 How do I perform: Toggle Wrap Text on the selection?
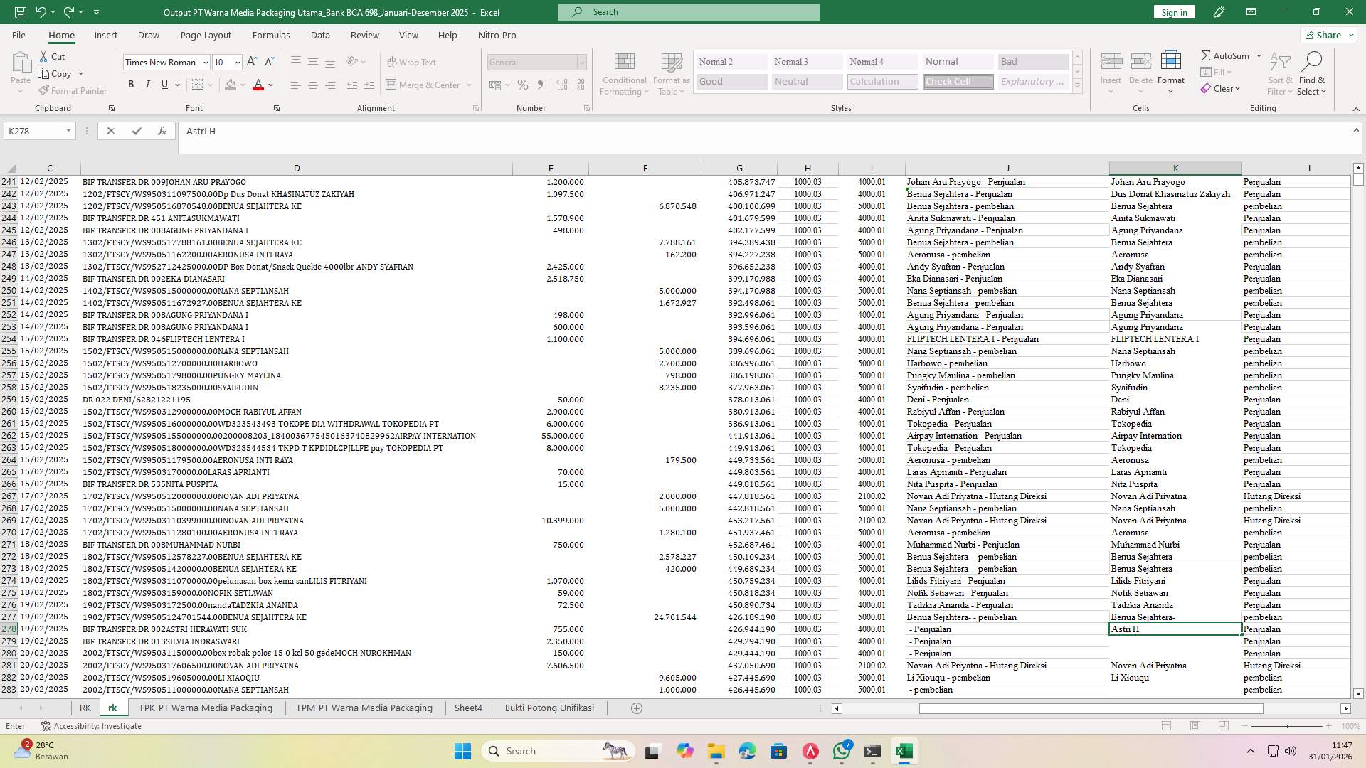[412, 62]
